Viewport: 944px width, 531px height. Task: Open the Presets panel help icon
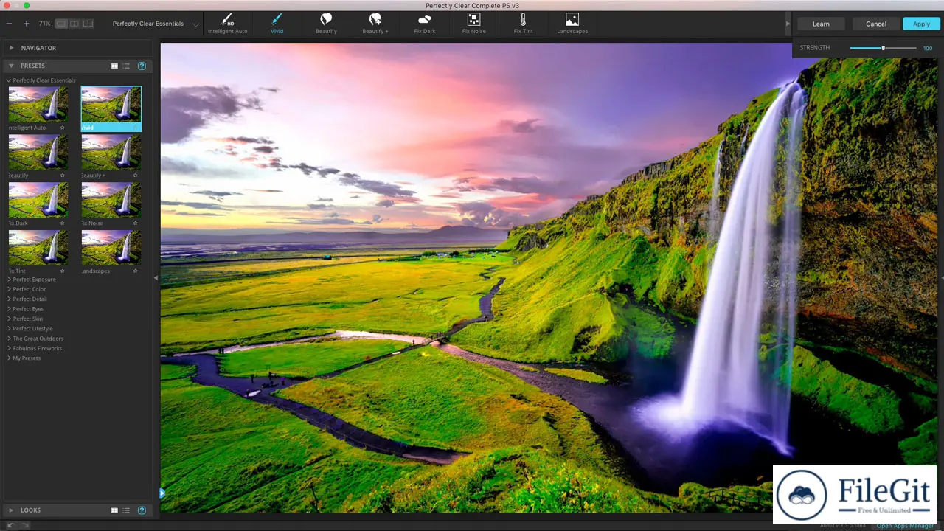pyautogui.click(x=142, y=66)
